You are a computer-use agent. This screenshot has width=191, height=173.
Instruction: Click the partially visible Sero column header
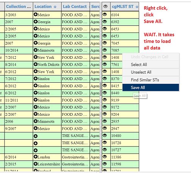point(95,6)
